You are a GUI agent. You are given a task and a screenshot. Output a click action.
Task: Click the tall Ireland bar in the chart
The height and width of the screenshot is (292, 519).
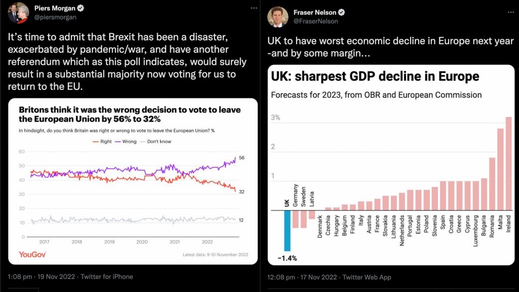click(x=508, y=163)
